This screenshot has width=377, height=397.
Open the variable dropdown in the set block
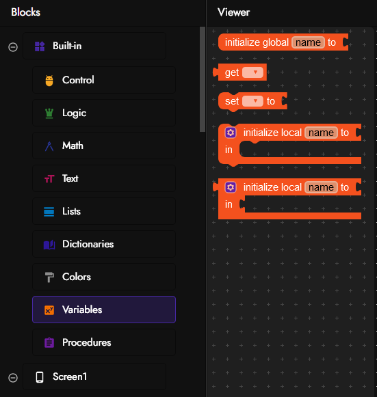click(252, 101)
